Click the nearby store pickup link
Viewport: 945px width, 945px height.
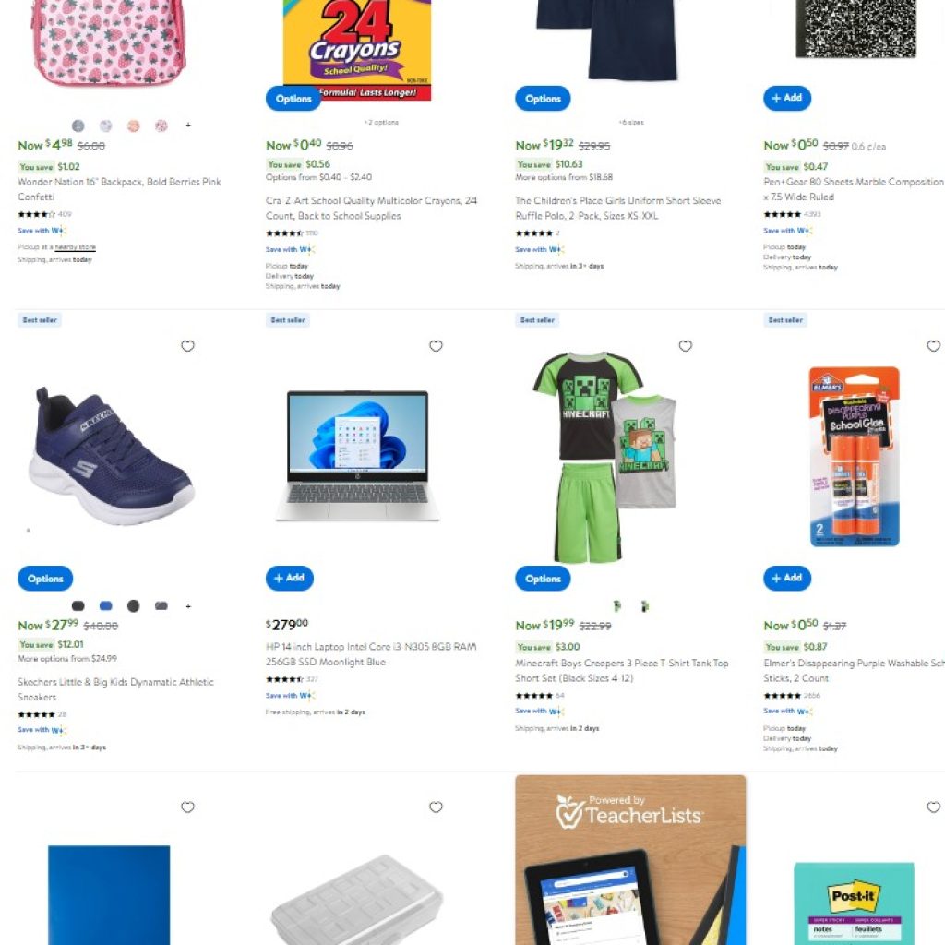pos(76,247)
